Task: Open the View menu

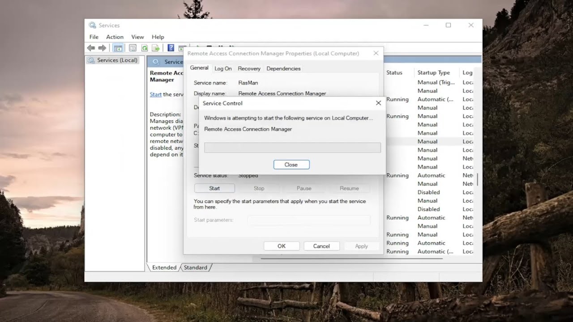Action: point(137,37)
